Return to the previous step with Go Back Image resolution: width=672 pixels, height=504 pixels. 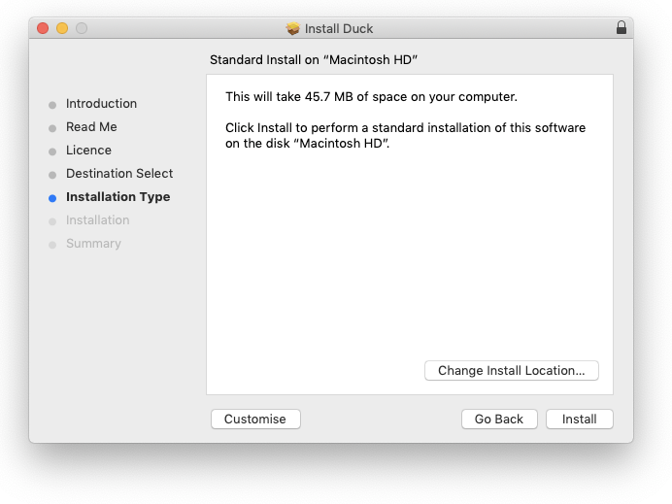(499, 420)
